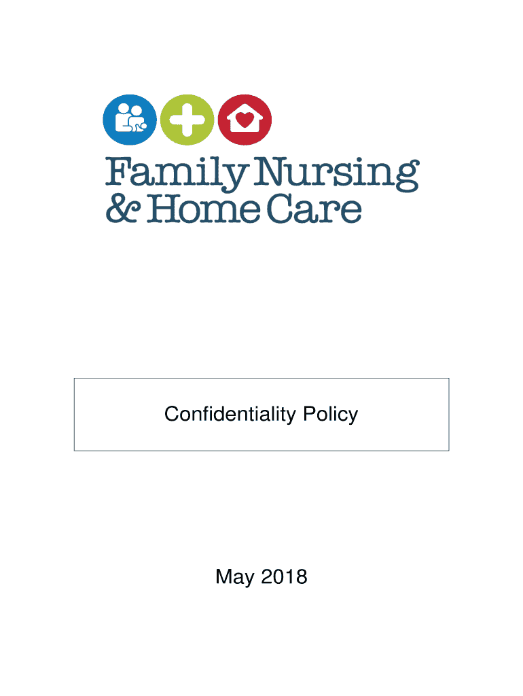
Task: Click the word "May" in the date
Action: (x=235, y=578)
